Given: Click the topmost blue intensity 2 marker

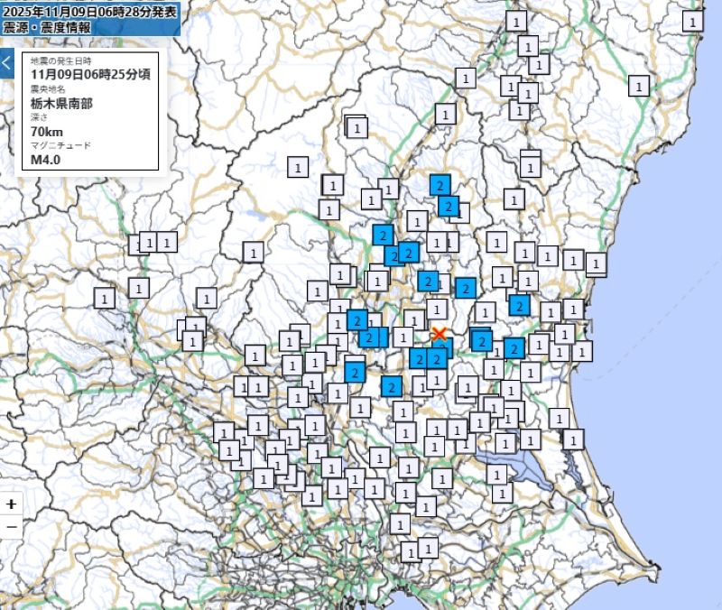Looking at the screenshot, I should coord(440,183).
